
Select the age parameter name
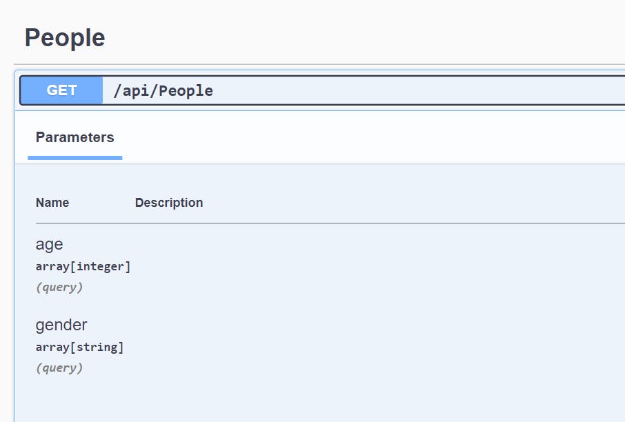(50, 244)
